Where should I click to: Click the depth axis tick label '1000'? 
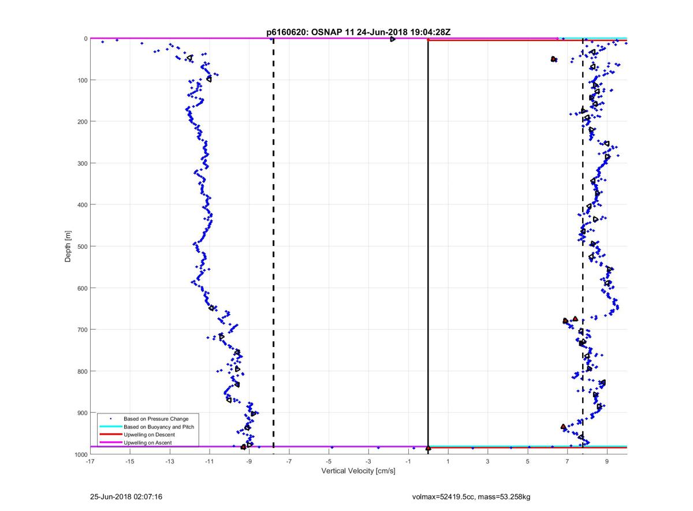80,454
